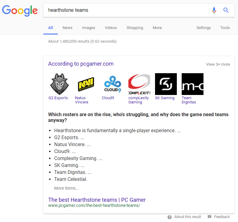Click the search box with hearthstone teams
Image resolution: width=238 pixels, height=222 pixels.
[127, 10]
